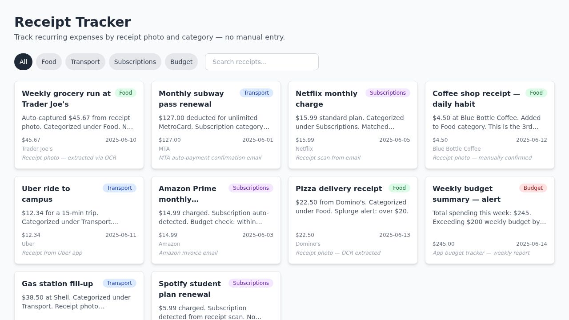Viewport: 569px width, 320px height.
Task: Click the Food badge on the Pizza delivery card
Action: click(x=399, y=188)
